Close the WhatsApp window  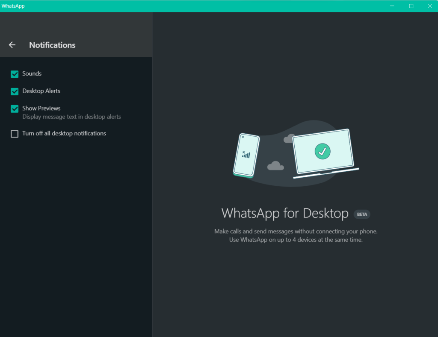click(429, 6)
